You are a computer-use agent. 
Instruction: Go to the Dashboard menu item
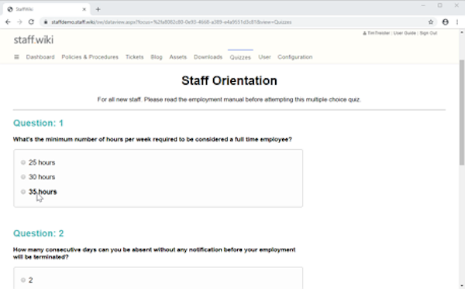click(x=40, y=56)
